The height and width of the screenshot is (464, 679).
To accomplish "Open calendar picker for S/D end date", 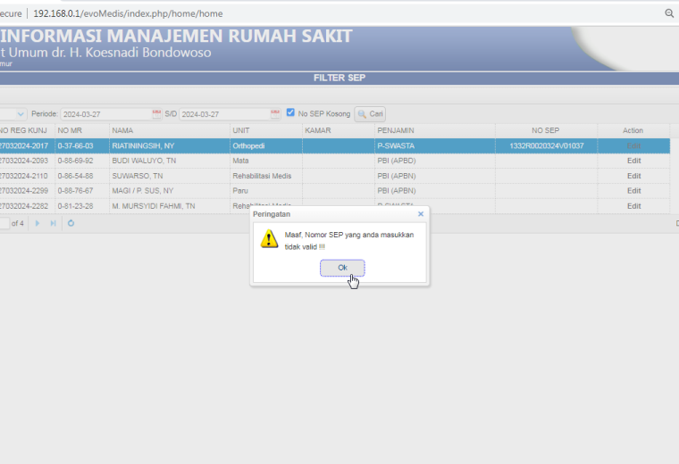I will [x=275, y=113].
